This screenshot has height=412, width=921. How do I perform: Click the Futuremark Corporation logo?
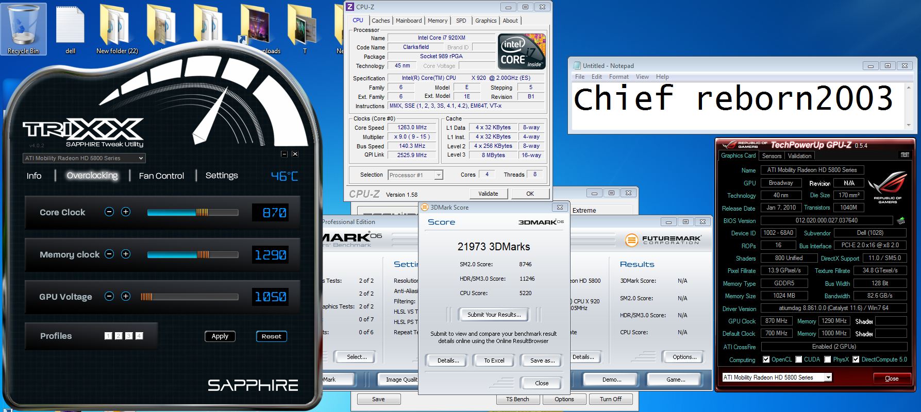(x=663, y=239)
